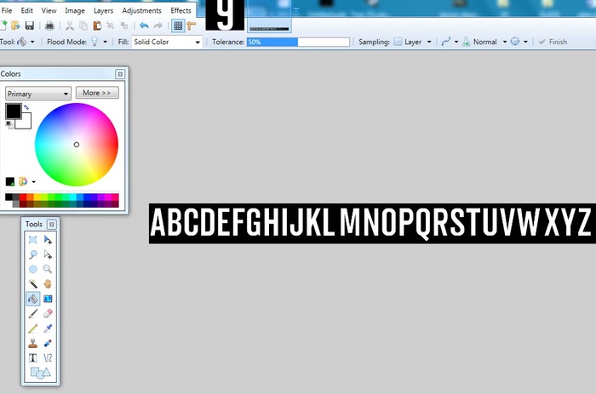Screen dimensions: 596x394
Task: Select the Pencil tool
Action: 33,328
